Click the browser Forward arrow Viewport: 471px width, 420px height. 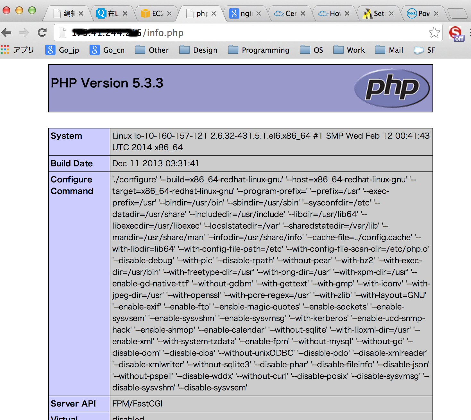[x=24, y=32]
